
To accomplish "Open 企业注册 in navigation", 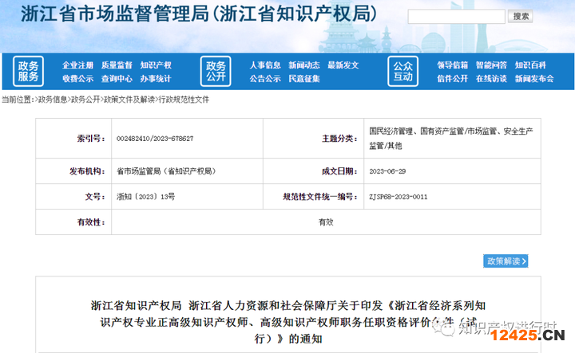I will [x=78, y=65].
